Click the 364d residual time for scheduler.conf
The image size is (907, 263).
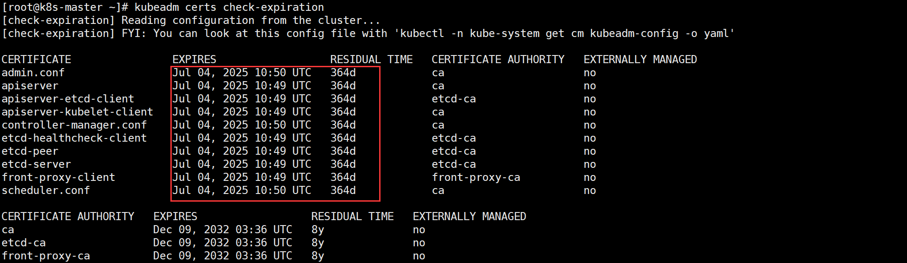tap(343, 190)
